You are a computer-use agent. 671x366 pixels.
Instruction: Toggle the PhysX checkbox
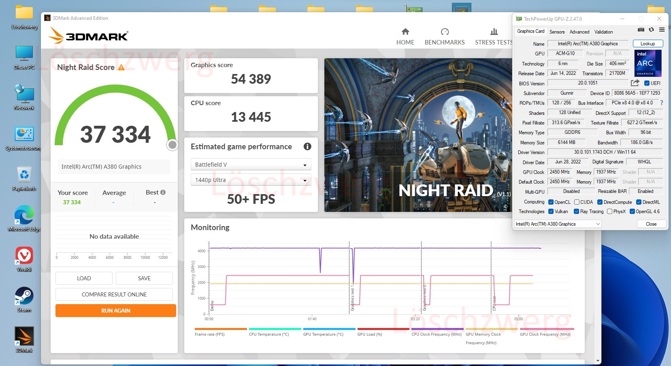point(609,212)
